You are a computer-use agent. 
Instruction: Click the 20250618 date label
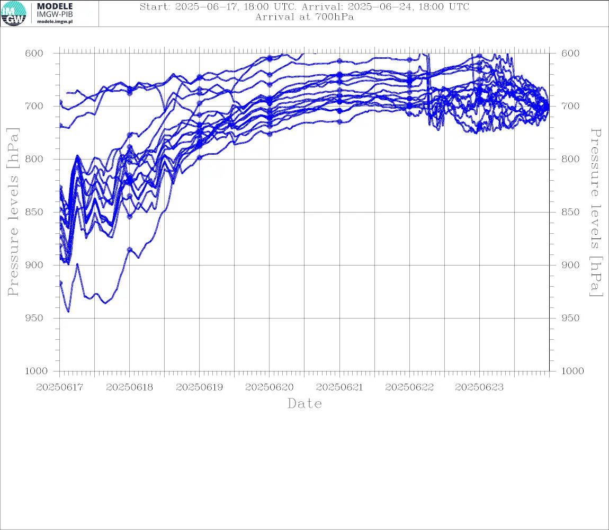tap(129, 387)
